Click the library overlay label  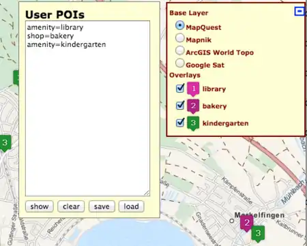[x=214, y=89]
